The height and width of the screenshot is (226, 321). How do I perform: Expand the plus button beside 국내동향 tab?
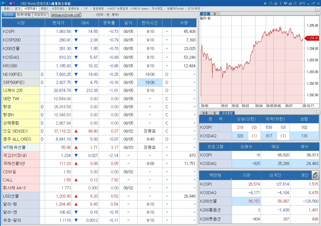click(318, 113)
